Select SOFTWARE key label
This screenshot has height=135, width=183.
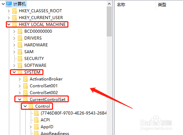click(35, 65)
